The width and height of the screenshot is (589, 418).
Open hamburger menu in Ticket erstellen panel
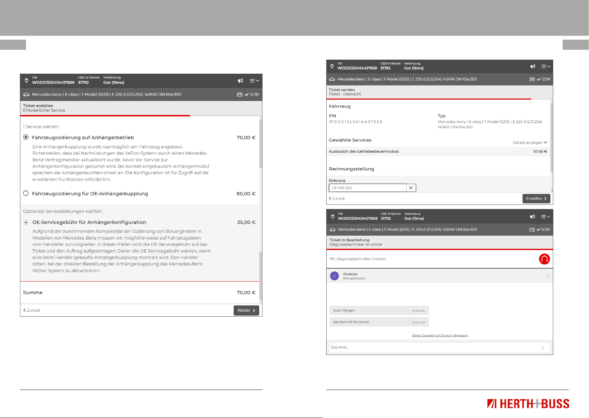pyautogui.click(x=254, y=81)
